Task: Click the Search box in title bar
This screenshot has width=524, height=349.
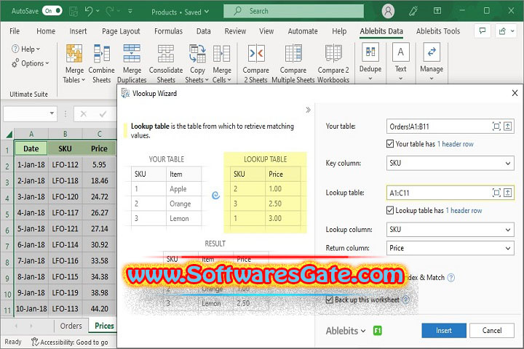Action: pyautogui.click(x=293, y=11)
